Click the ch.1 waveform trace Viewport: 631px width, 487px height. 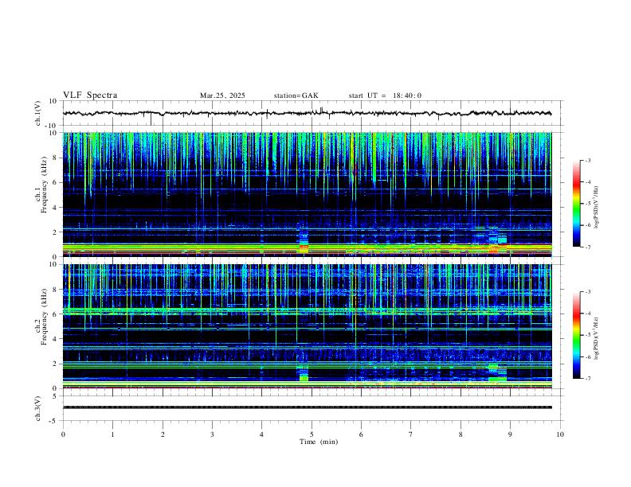coord(307,113)
